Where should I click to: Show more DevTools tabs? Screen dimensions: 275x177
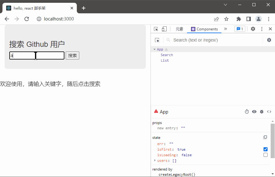tap(225, 29)
